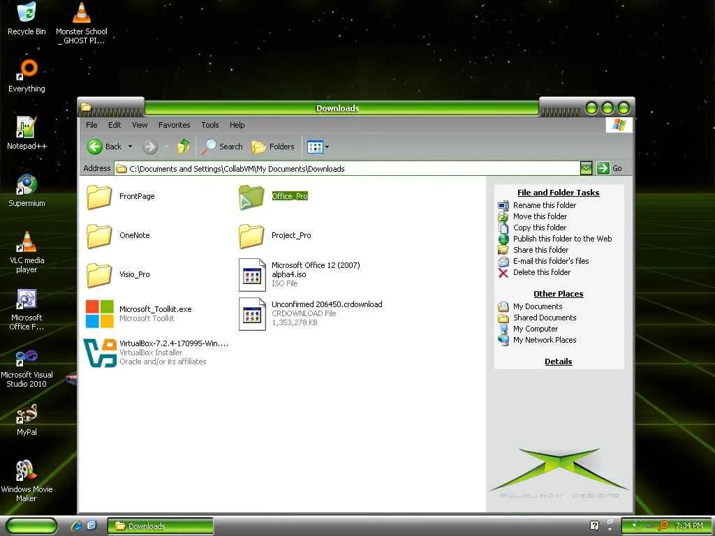The width and height of the screenshot is (715, 536).
Task: Launch the MyPal browser shortcut
Action: [x=27, y=419]
